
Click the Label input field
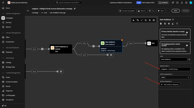click(174, 60)
